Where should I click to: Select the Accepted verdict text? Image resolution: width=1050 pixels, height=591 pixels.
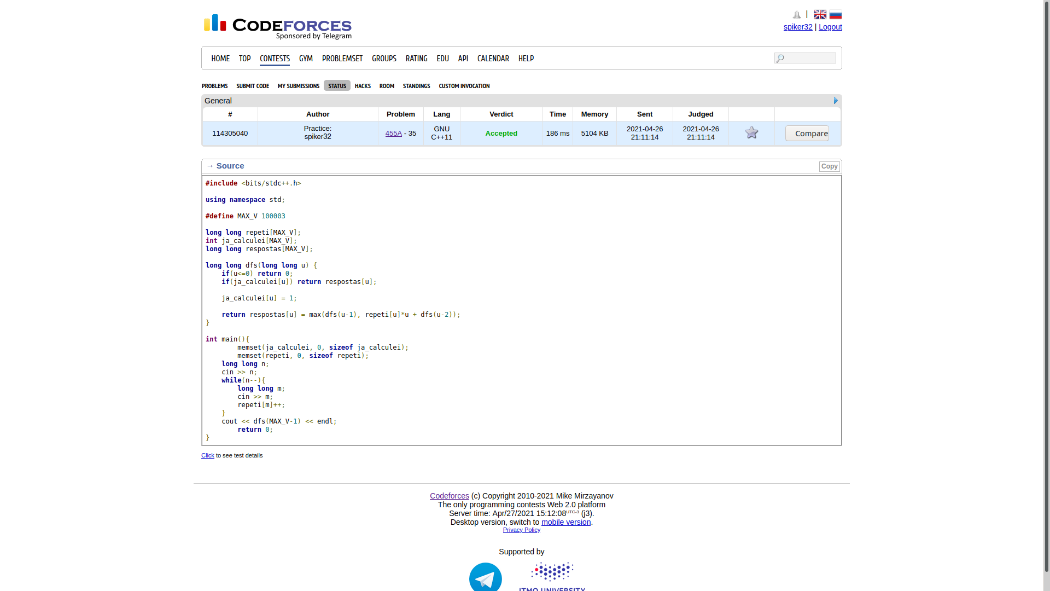tap(501, 134)
